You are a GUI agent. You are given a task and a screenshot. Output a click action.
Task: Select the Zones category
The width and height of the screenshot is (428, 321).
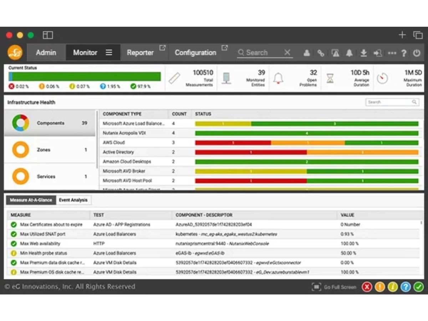click(x=50, y=150)
